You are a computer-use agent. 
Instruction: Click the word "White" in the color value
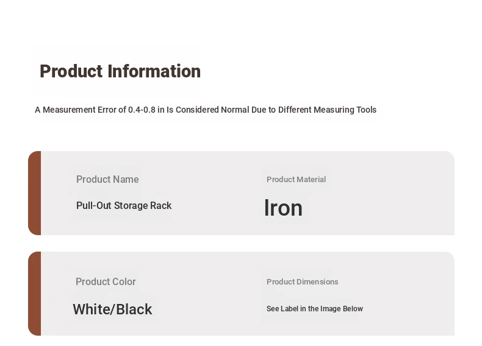tap(92, 309)
